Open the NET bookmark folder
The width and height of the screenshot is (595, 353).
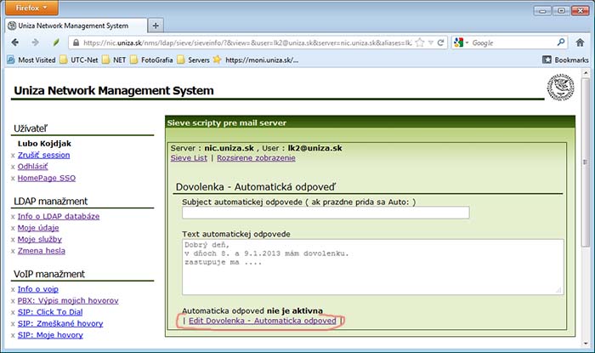[x=115, y=60]
